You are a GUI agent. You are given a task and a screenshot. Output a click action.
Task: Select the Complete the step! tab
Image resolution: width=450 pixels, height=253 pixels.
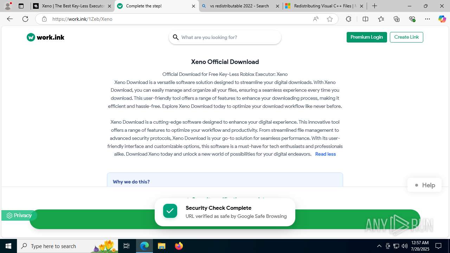coord(156,6)
